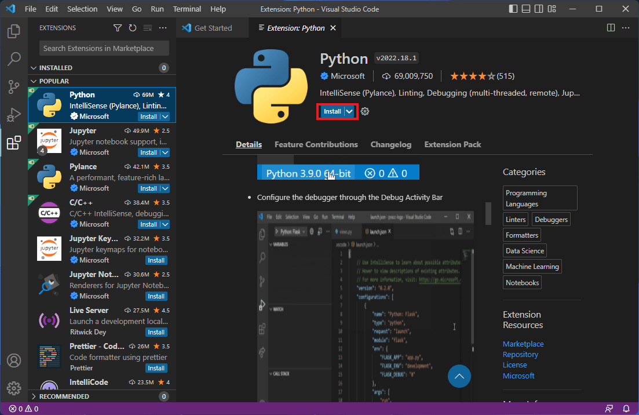The height and width of the screenshot is (415, 639).
Task: Open the Repository resource link
Action: [x=520, y=354]
